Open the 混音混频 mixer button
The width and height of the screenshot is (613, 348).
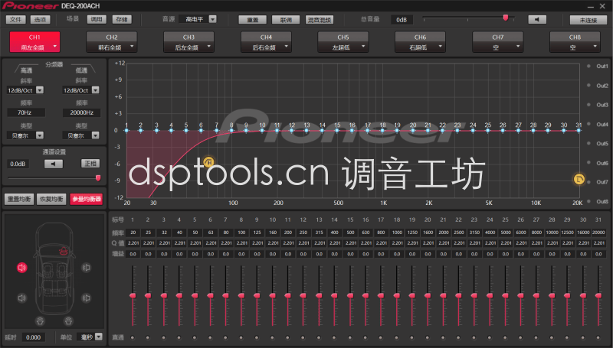pyautogui.click(x=319, y=20)
